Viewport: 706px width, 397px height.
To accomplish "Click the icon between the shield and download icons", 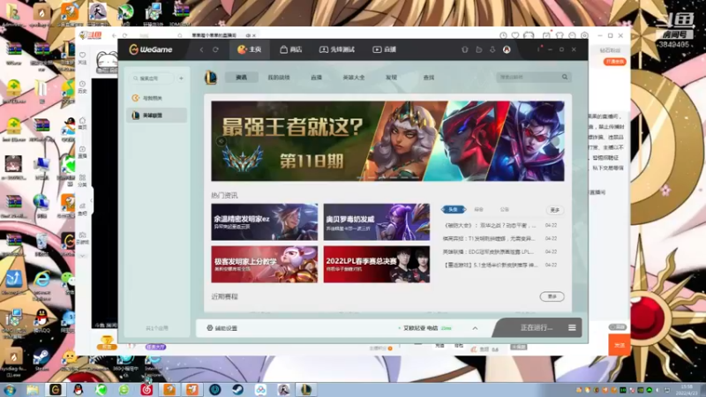I will [479, 49].
